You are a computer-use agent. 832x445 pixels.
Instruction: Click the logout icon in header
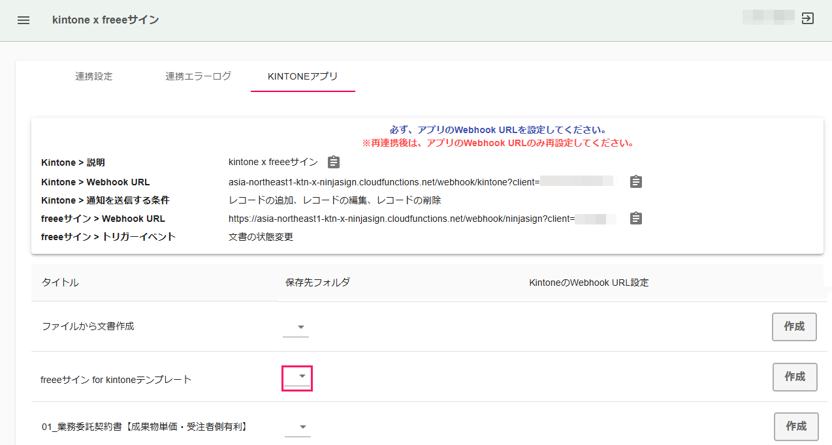[808, 18]
